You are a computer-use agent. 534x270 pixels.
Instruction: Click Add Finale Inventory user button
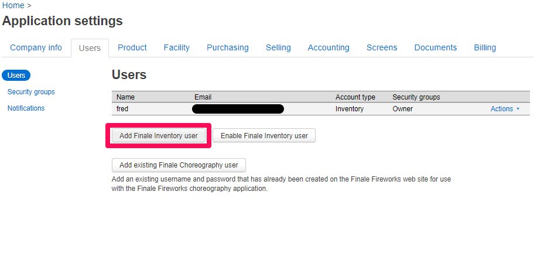click(x=158, y=136)
